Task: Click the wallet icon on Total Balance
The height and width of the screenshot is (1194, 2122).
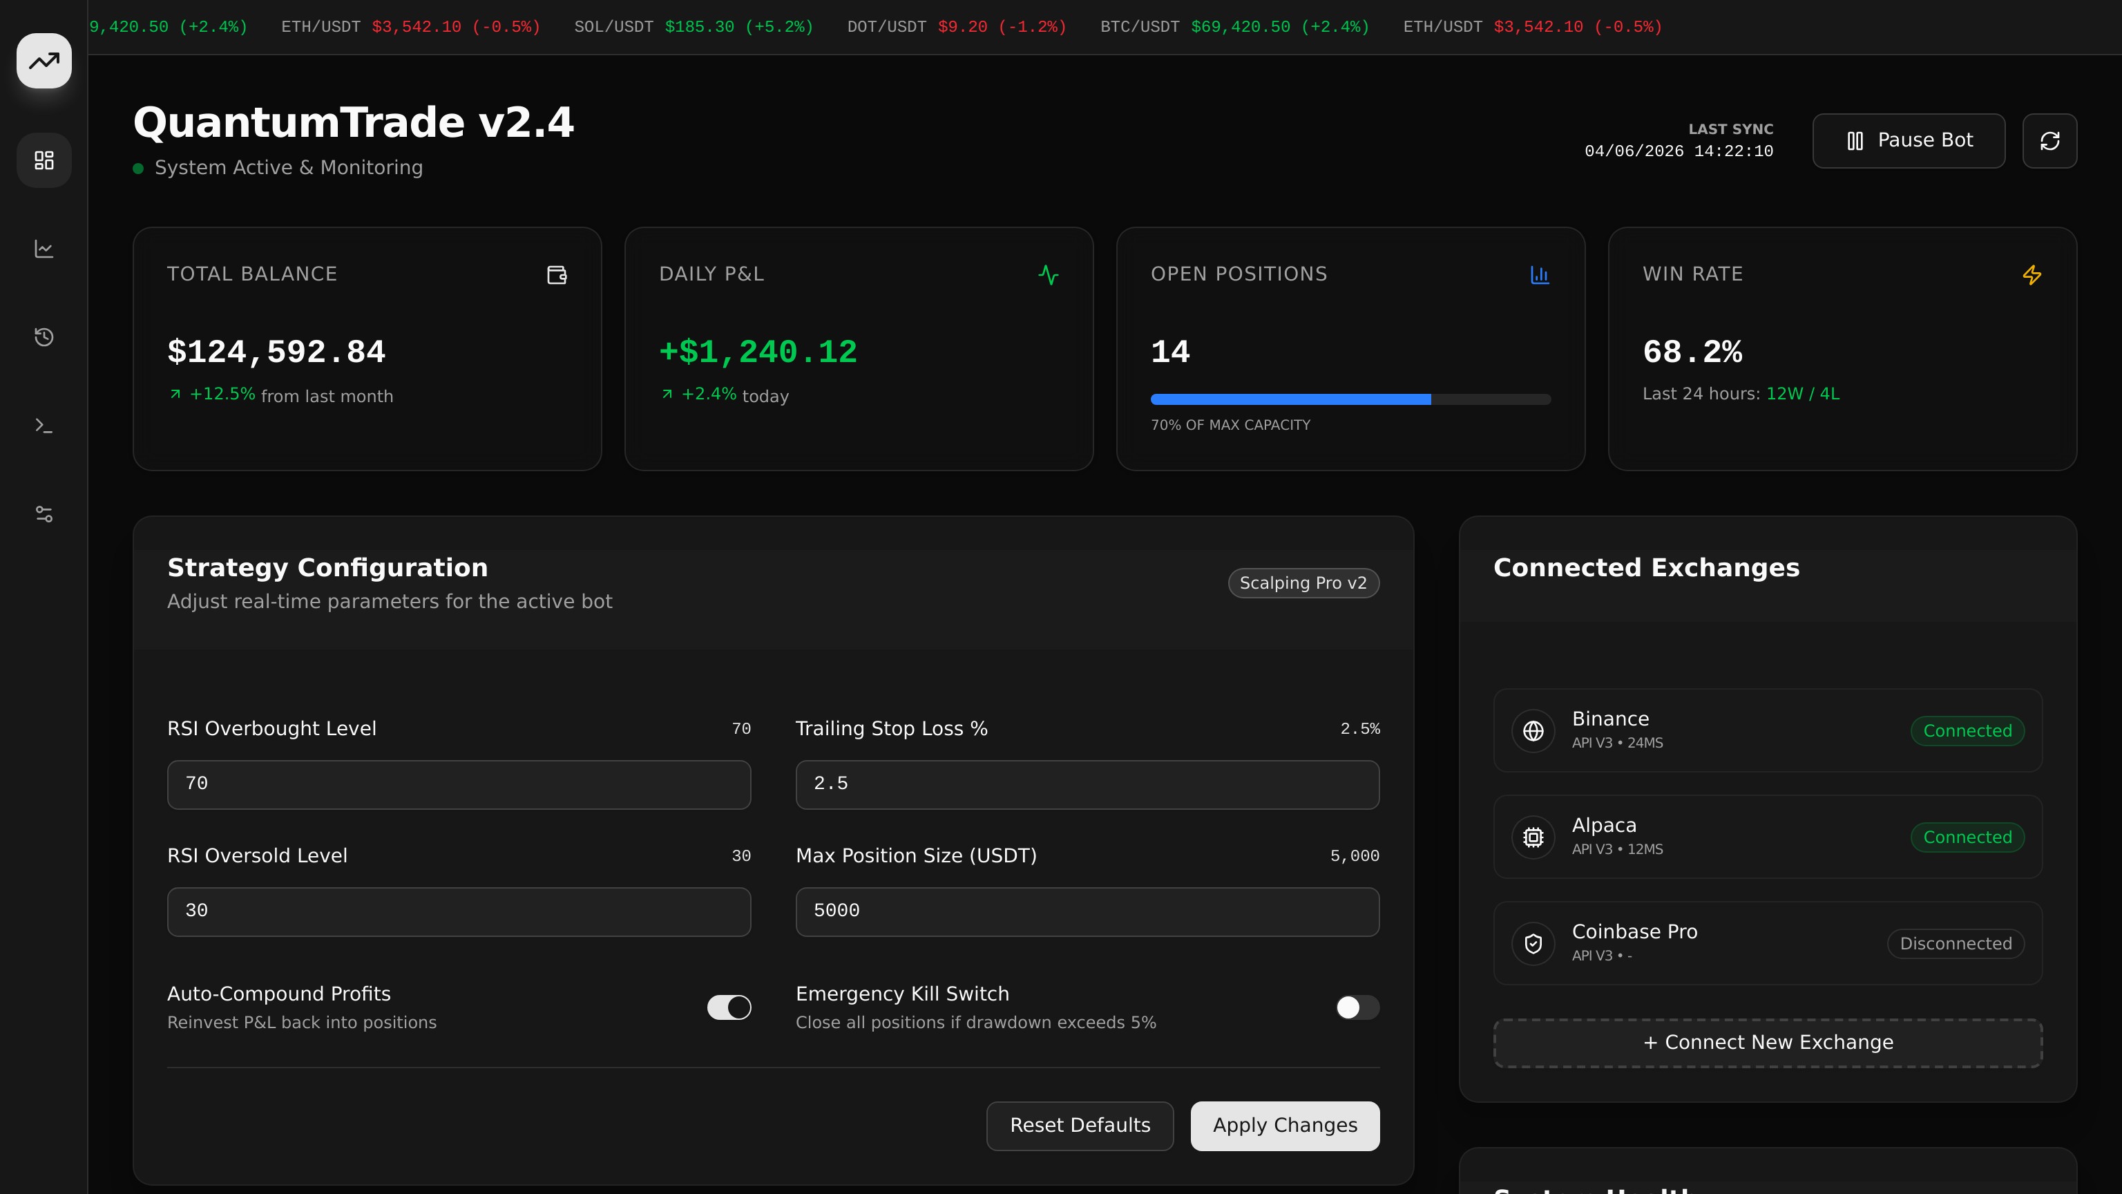Action: point(557,275)
